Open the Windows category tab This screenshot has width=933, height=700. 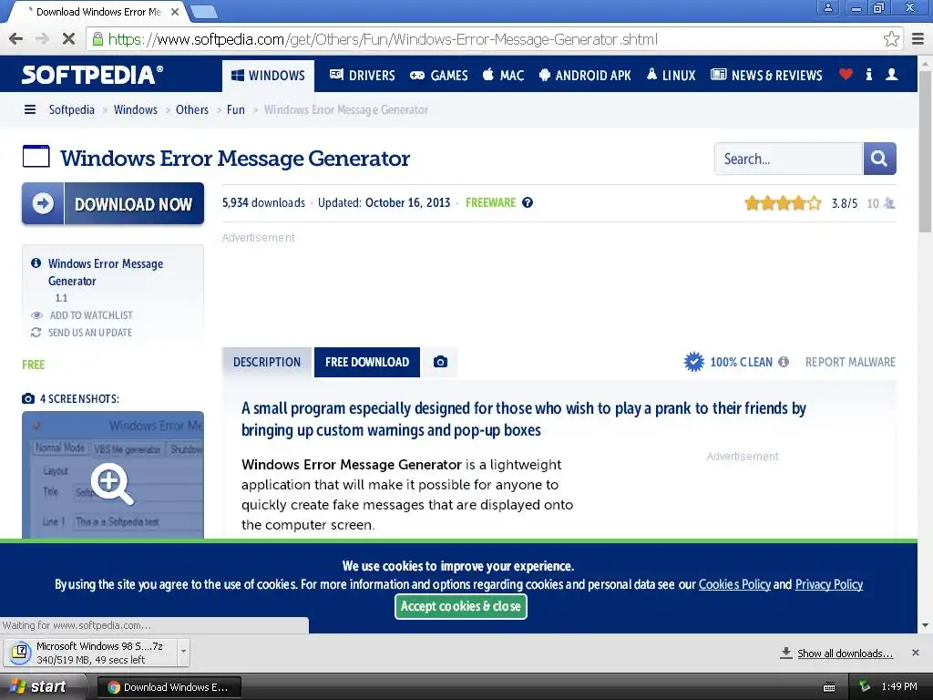tap(269, 76)
